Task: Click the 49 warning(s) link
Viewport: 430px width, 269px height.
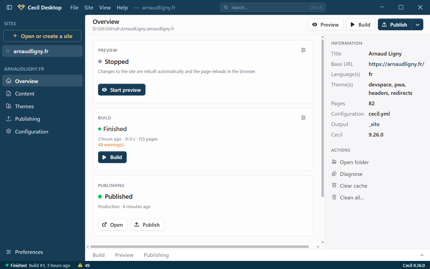Action: [111, 145]
